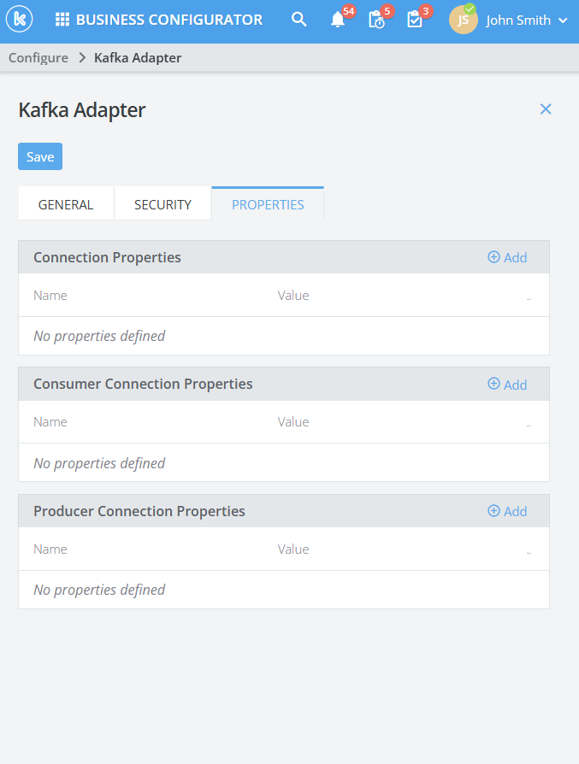The image size is (579, 764).
Task: Add a Consumer Connection Property
Action: [507, 385]
